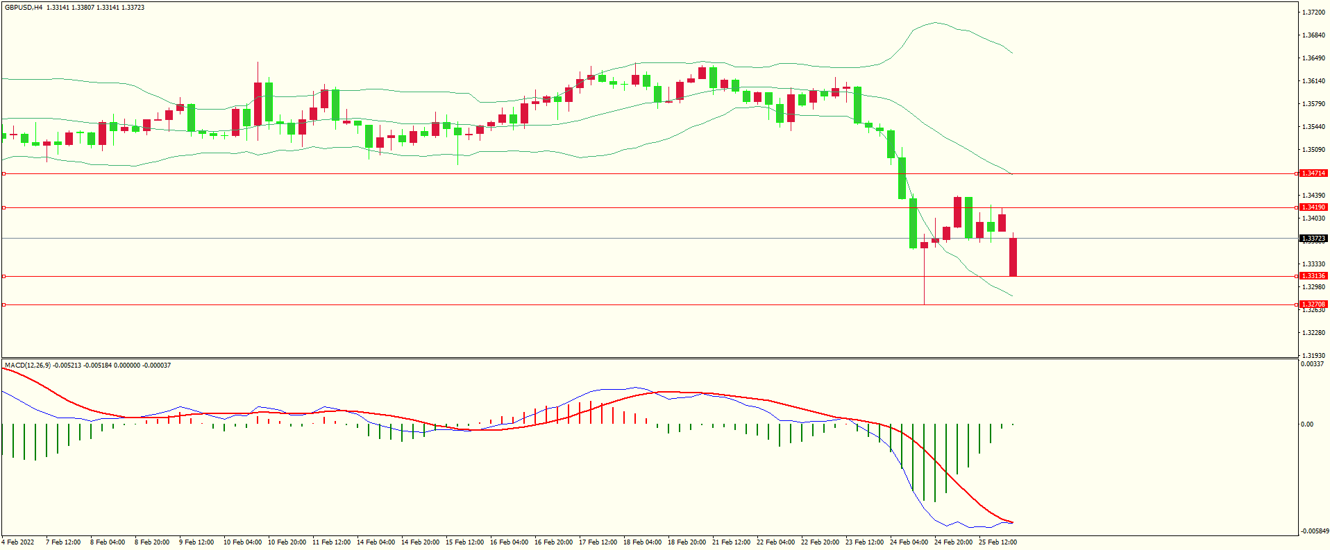
Task: Click the red 1.34190 price level tag
Action: pos(1313,207)
